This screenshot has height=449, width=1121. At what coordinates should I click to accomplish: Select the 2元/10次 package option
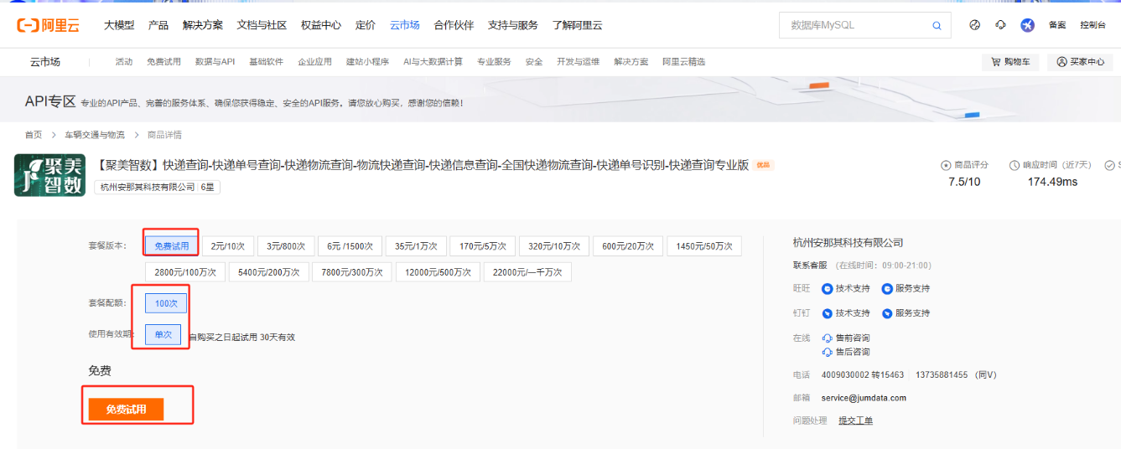click(x=227, y=246)
